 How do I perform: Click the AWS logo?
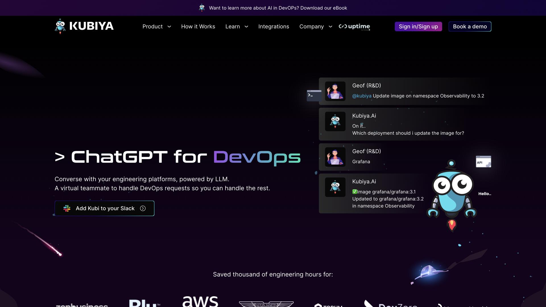pyautogui.click(x=200, y=301)
